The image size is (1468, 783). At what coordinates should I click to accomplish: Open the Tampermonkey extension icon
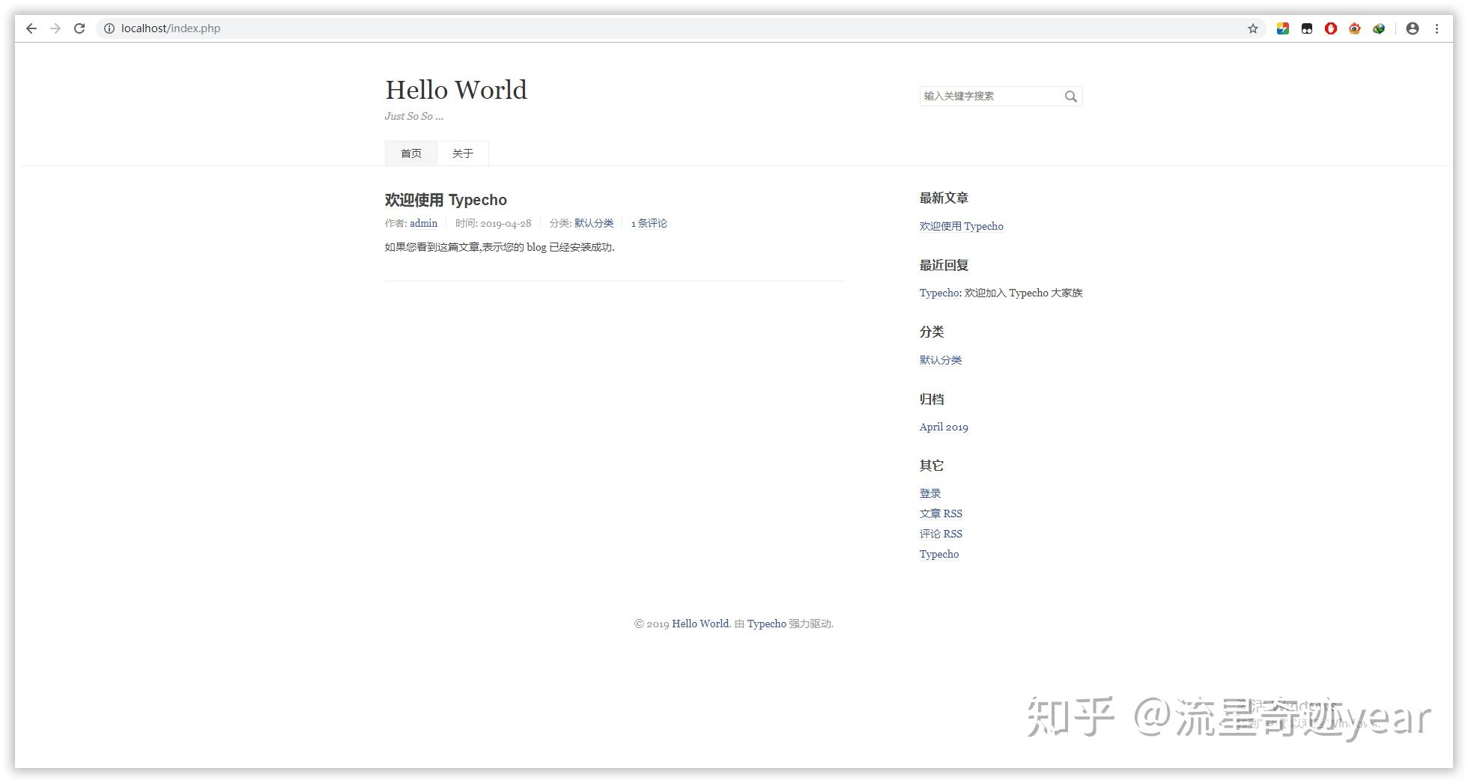1307,28
